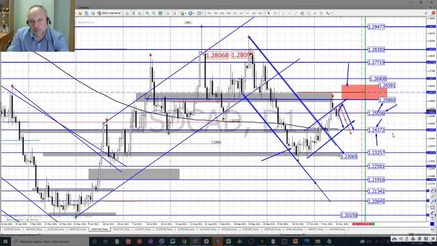Select the M1 timeframe button

(209, 13)
